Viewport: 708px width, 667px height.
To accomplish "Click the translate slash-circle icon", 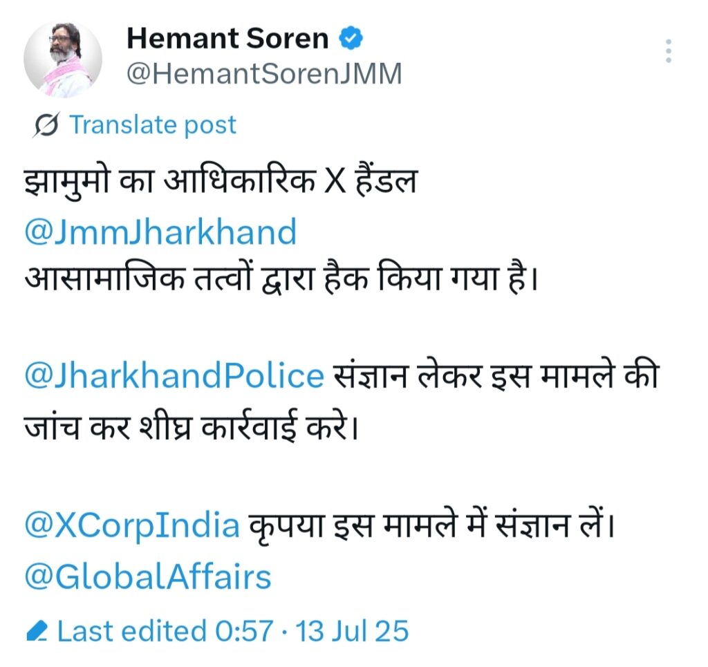I will coord(46,124).
